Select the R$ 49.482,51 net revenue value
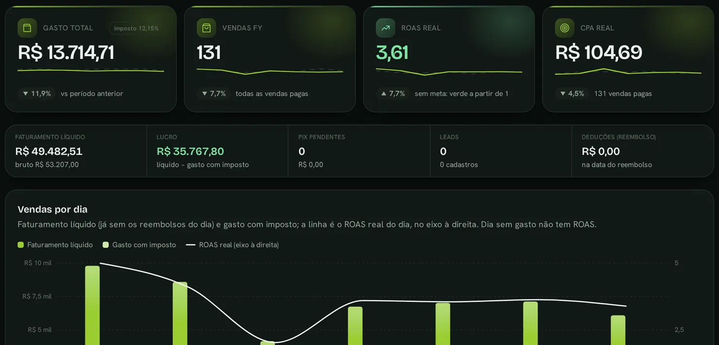Image resolution: width=719 pixels, height=345 pixels. pyautogui.click(x=49, y=151)
